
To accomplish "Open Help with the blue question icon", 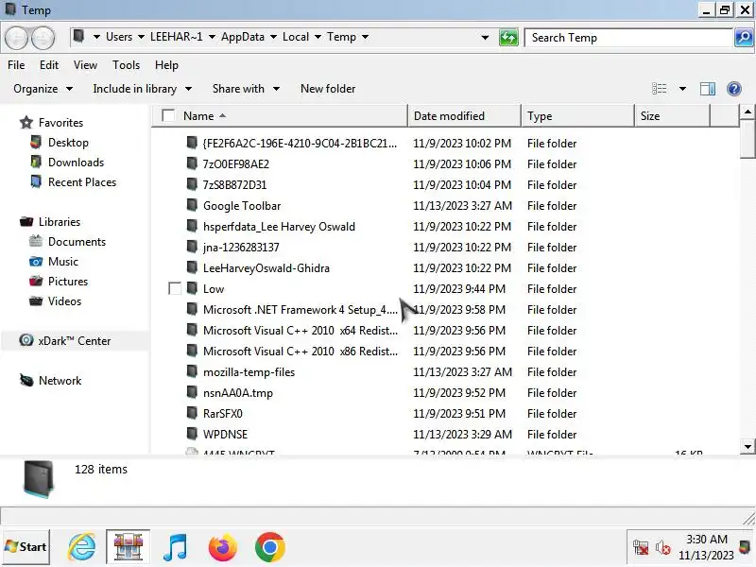I will point(734,89).
